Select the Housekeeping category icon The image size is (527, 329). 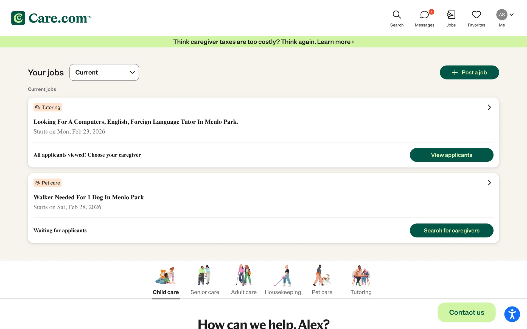tap(283, 275)
